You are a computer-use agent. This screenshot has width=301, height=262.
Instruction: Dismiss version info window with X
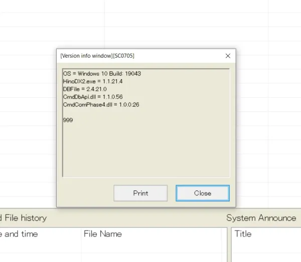point(228,56)
